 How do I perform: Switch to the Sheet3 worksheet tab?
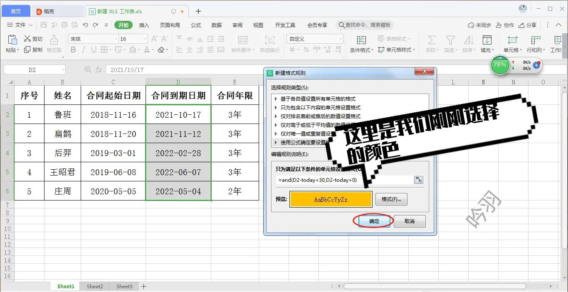pos(124,286)
